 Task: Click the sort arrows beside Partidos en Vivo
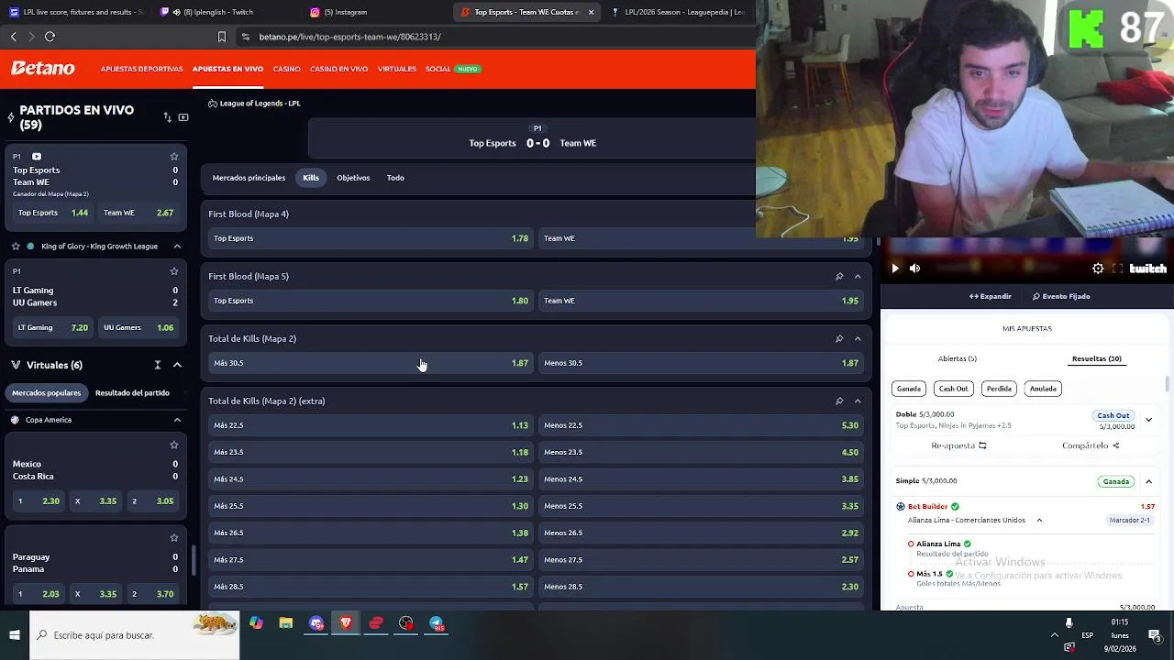tap(167, 117)
